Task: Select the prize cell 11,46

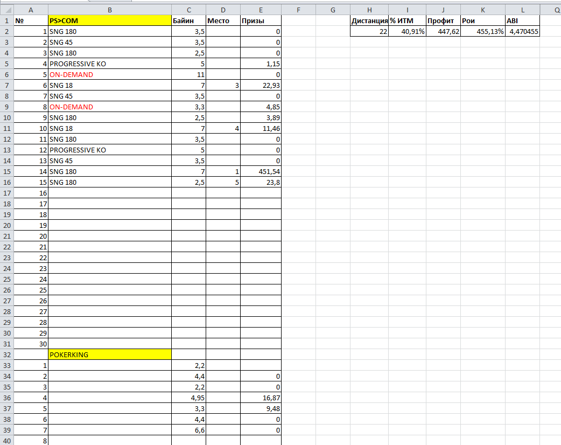Action: click(261, 128)
